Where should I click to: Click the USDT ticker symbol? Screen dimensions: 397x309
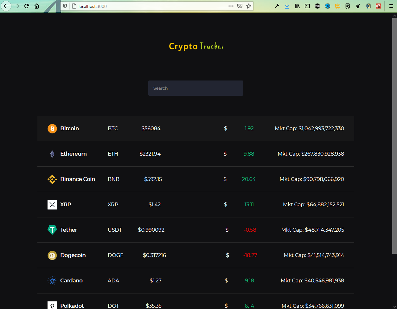pos(115,230)
